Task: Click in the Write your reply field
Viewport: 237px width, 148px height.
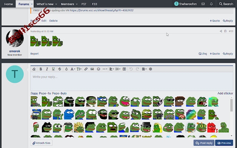Action: tap(132, 81)
